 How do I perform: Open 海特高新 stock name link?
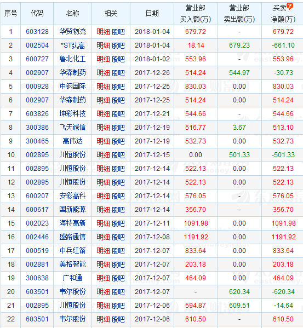pos(72,223)
